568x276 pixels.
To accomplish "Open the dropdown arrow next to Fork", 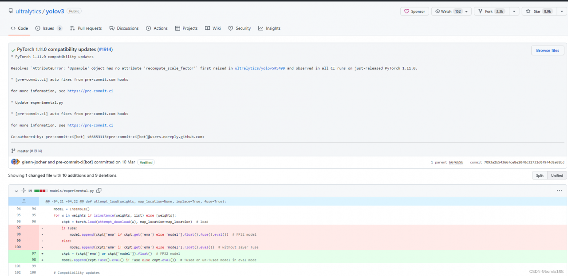I will tap(513, 12).
